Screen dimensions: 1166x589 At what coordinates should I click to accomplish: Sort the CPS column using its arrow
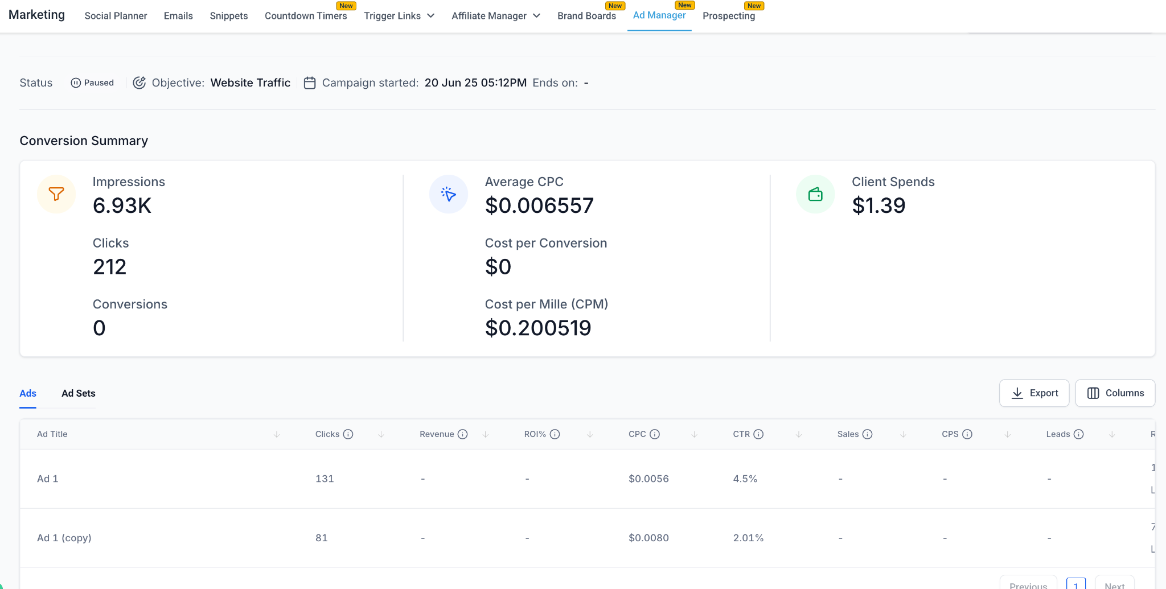1008,434
